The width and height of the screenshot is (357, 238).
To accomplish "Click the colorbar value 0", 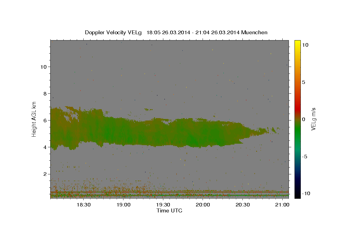I will [303, 119].
